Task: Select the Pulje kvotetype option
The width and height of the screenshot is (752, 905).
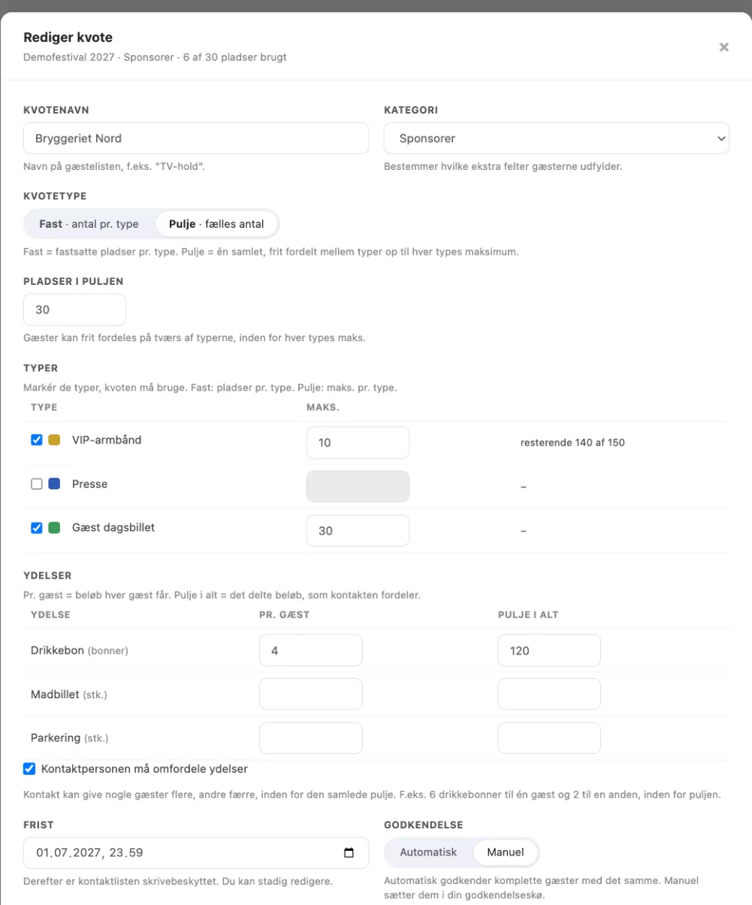Action: coord(216,224)
